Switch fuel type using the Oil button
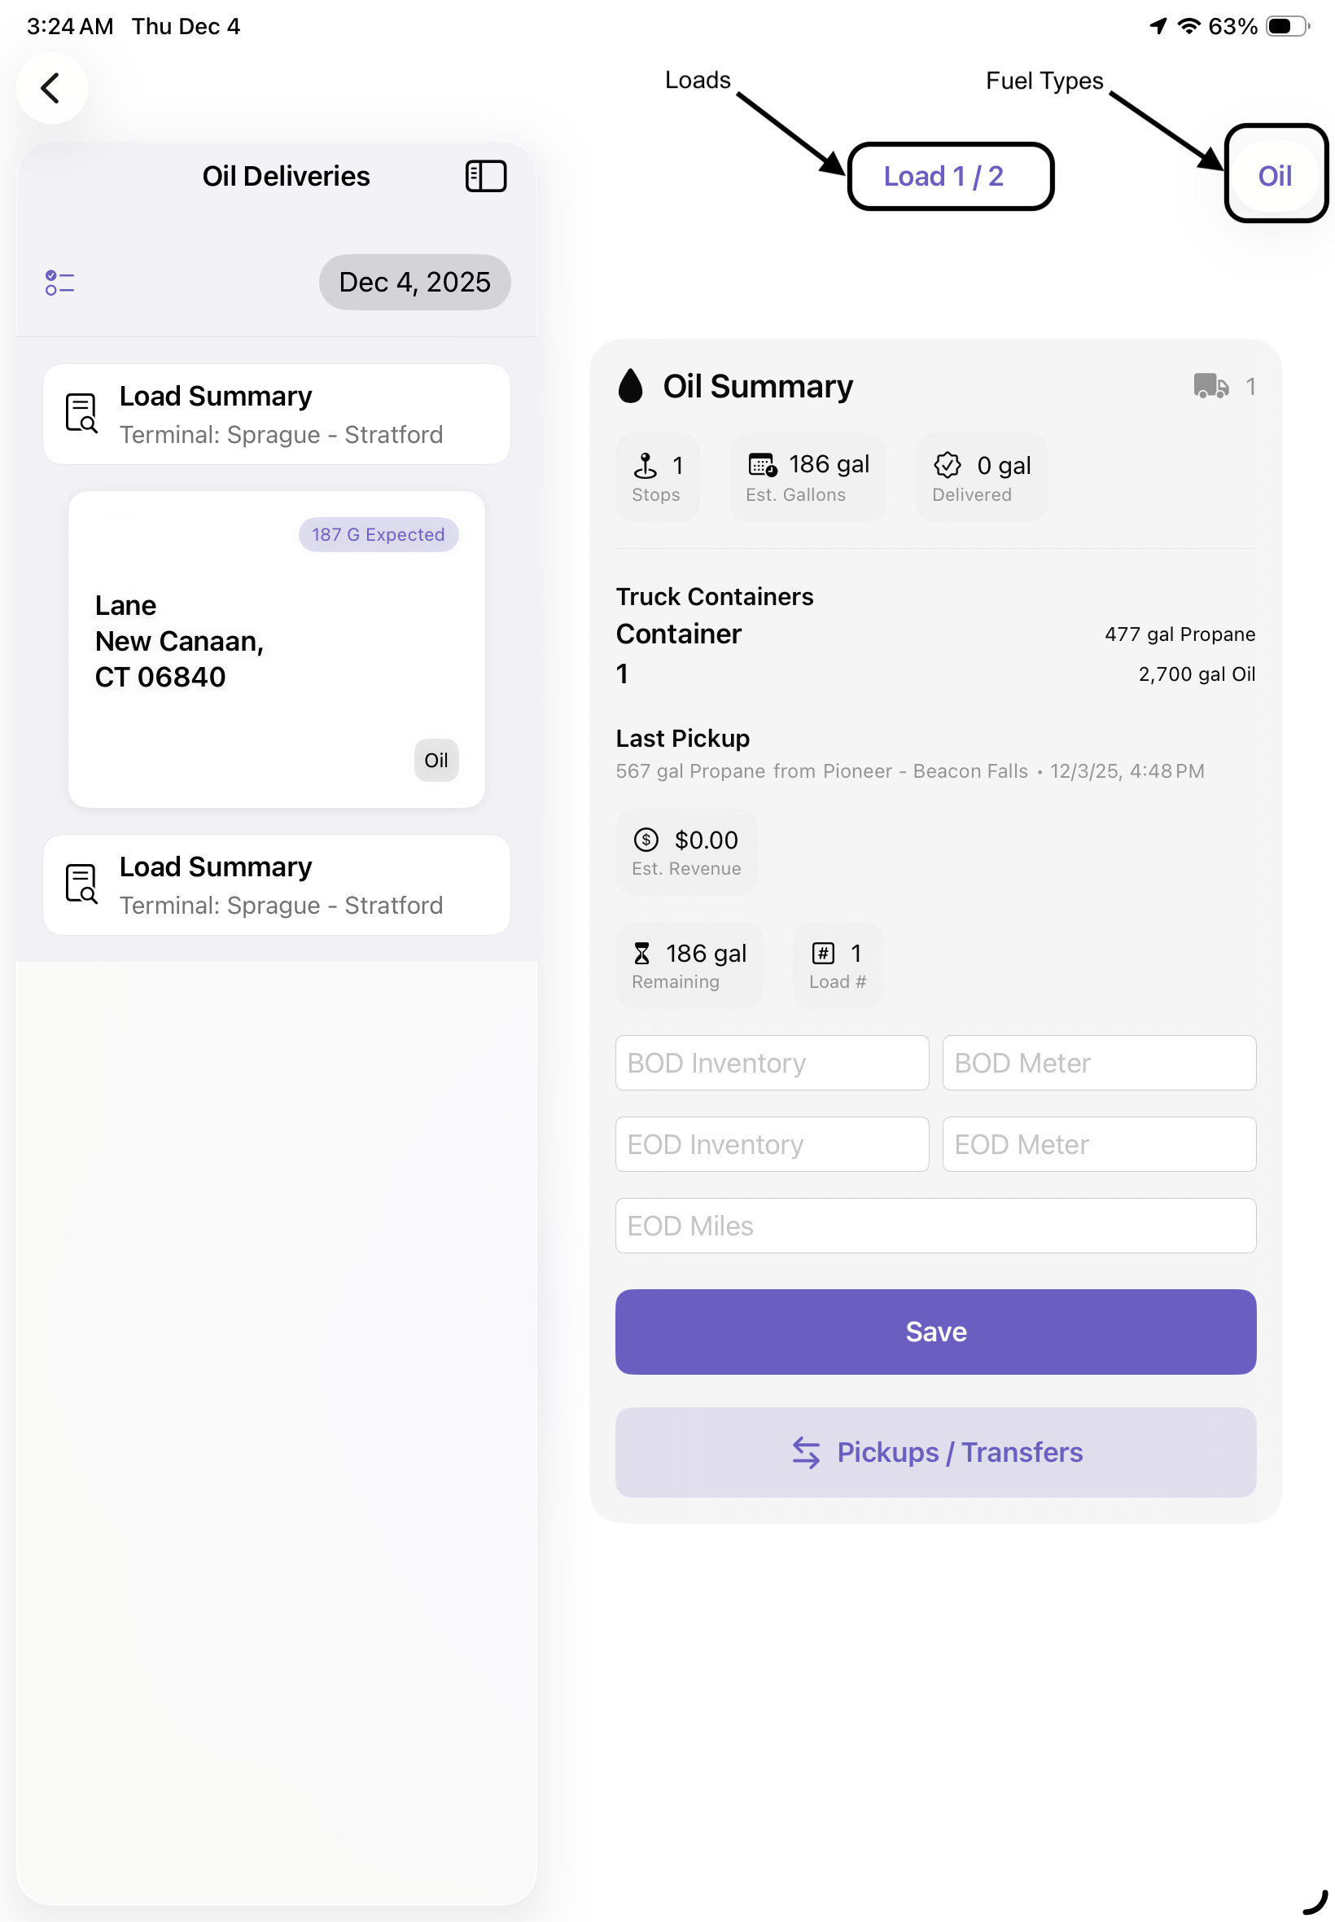Screen dimensions: 1335x1922 click(1275, 175)
